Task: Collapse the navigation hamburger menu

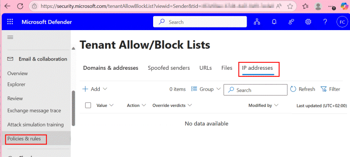Action: click(x=10, y=37)
